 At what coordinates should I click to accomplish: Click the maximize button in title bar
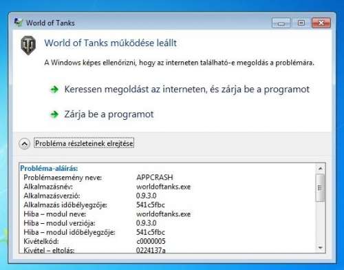(301, 23)
